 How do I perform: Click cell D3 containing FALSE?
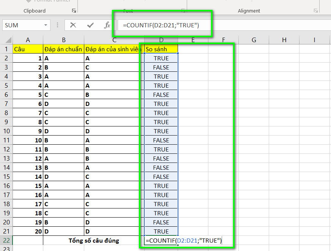coord(161,67)
